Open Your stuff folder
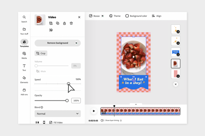 (24, 31)
